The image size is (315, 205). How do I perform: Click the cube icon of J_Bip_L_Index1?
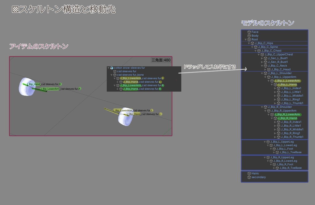[x=279, y=88]
